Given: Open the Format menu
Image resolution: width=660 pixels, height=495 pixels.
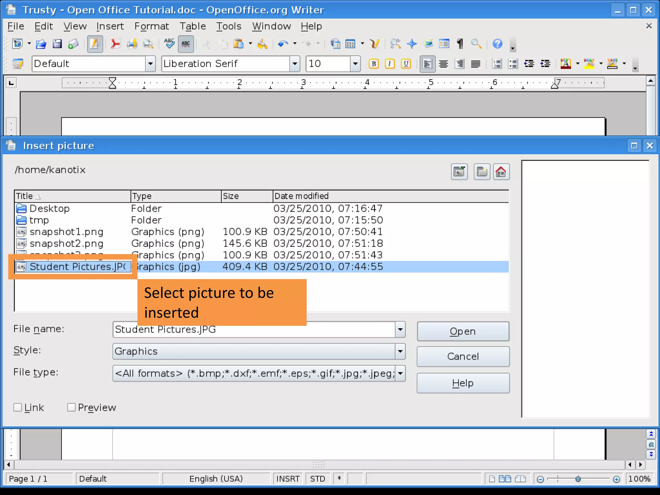Looking at the screenshot, I should pyautogui.click(x=151, y=26).
